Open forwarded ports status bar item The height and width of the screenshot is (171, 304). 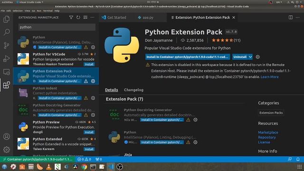(x=99, y=159)
